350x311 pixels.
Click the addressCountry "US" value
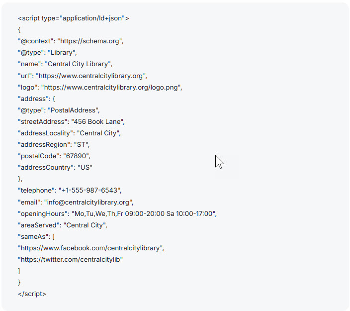tap(85, 167)
